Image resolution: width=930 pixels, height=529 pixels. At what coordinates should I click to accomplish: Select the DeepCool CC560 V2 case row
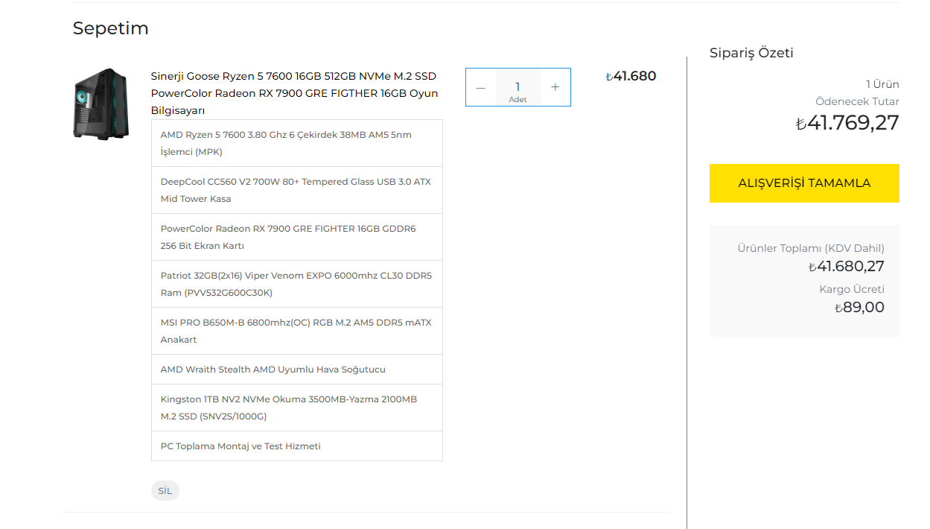(297, 190)
